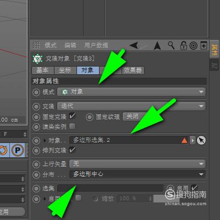Viewport: 220px width, 220px height.
Task: Open the 模式 menu in attribute manager
Action: [x=51, y=45]
